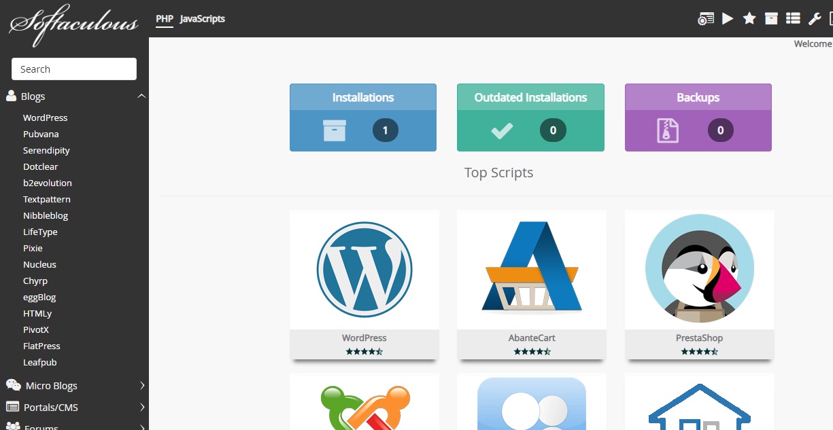Select Dotclear in the sidebar
This screenshot has width=833, height=430.
40,166
